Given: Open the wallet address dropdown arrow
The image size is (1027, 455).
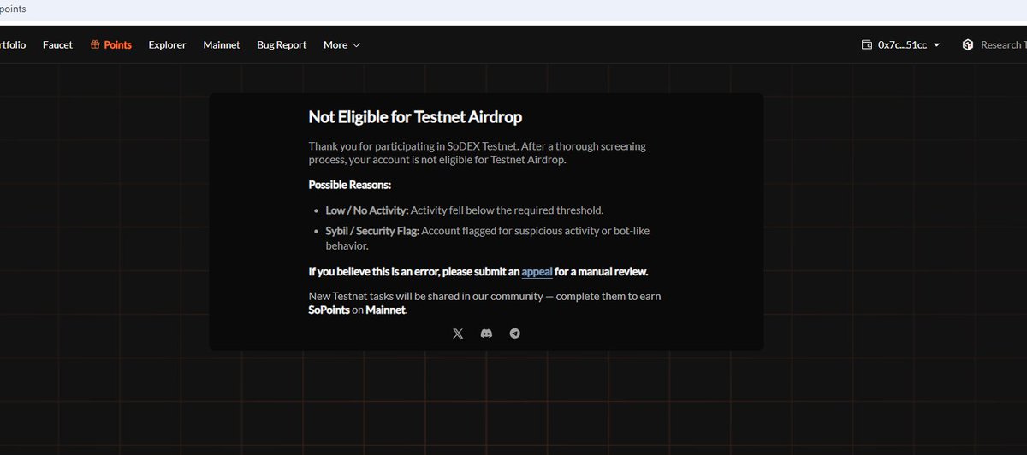Looking at the screenshot, I should (x=936, y=45).
